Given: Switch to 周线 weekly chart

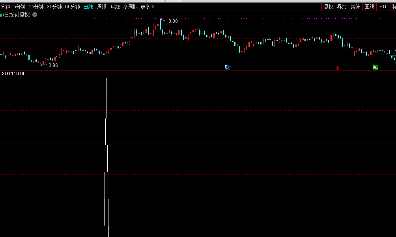Looking at the screenshot, I should 102,7.
